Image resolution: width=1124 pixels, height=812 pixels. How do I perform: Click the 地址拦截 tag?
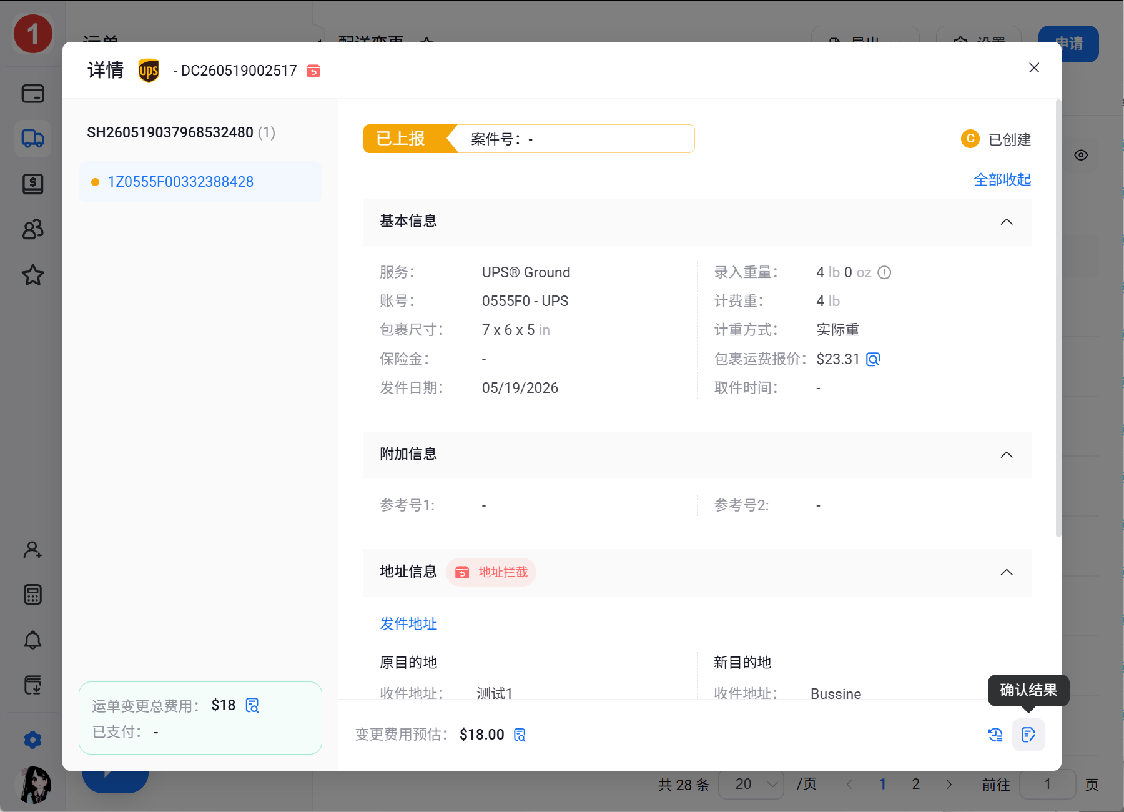coord(491,572)
